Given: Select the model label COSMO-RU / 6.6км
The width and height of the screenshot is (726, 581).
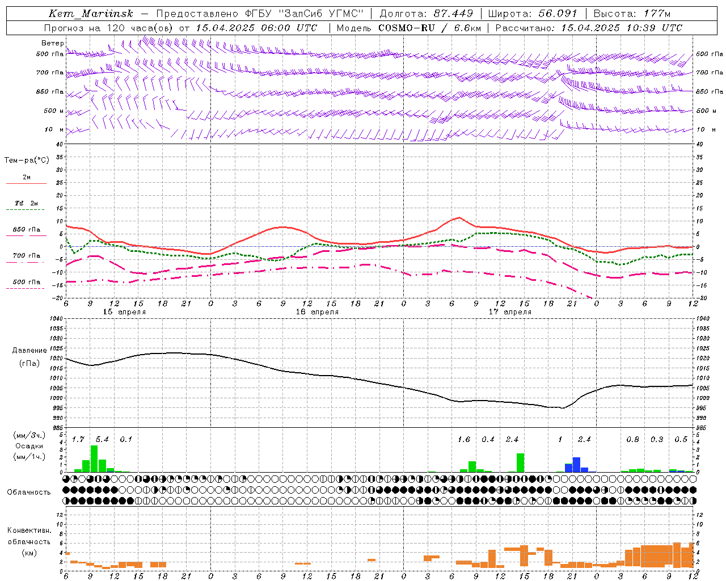Looking at the screenshot, I should tap(430, 28).
